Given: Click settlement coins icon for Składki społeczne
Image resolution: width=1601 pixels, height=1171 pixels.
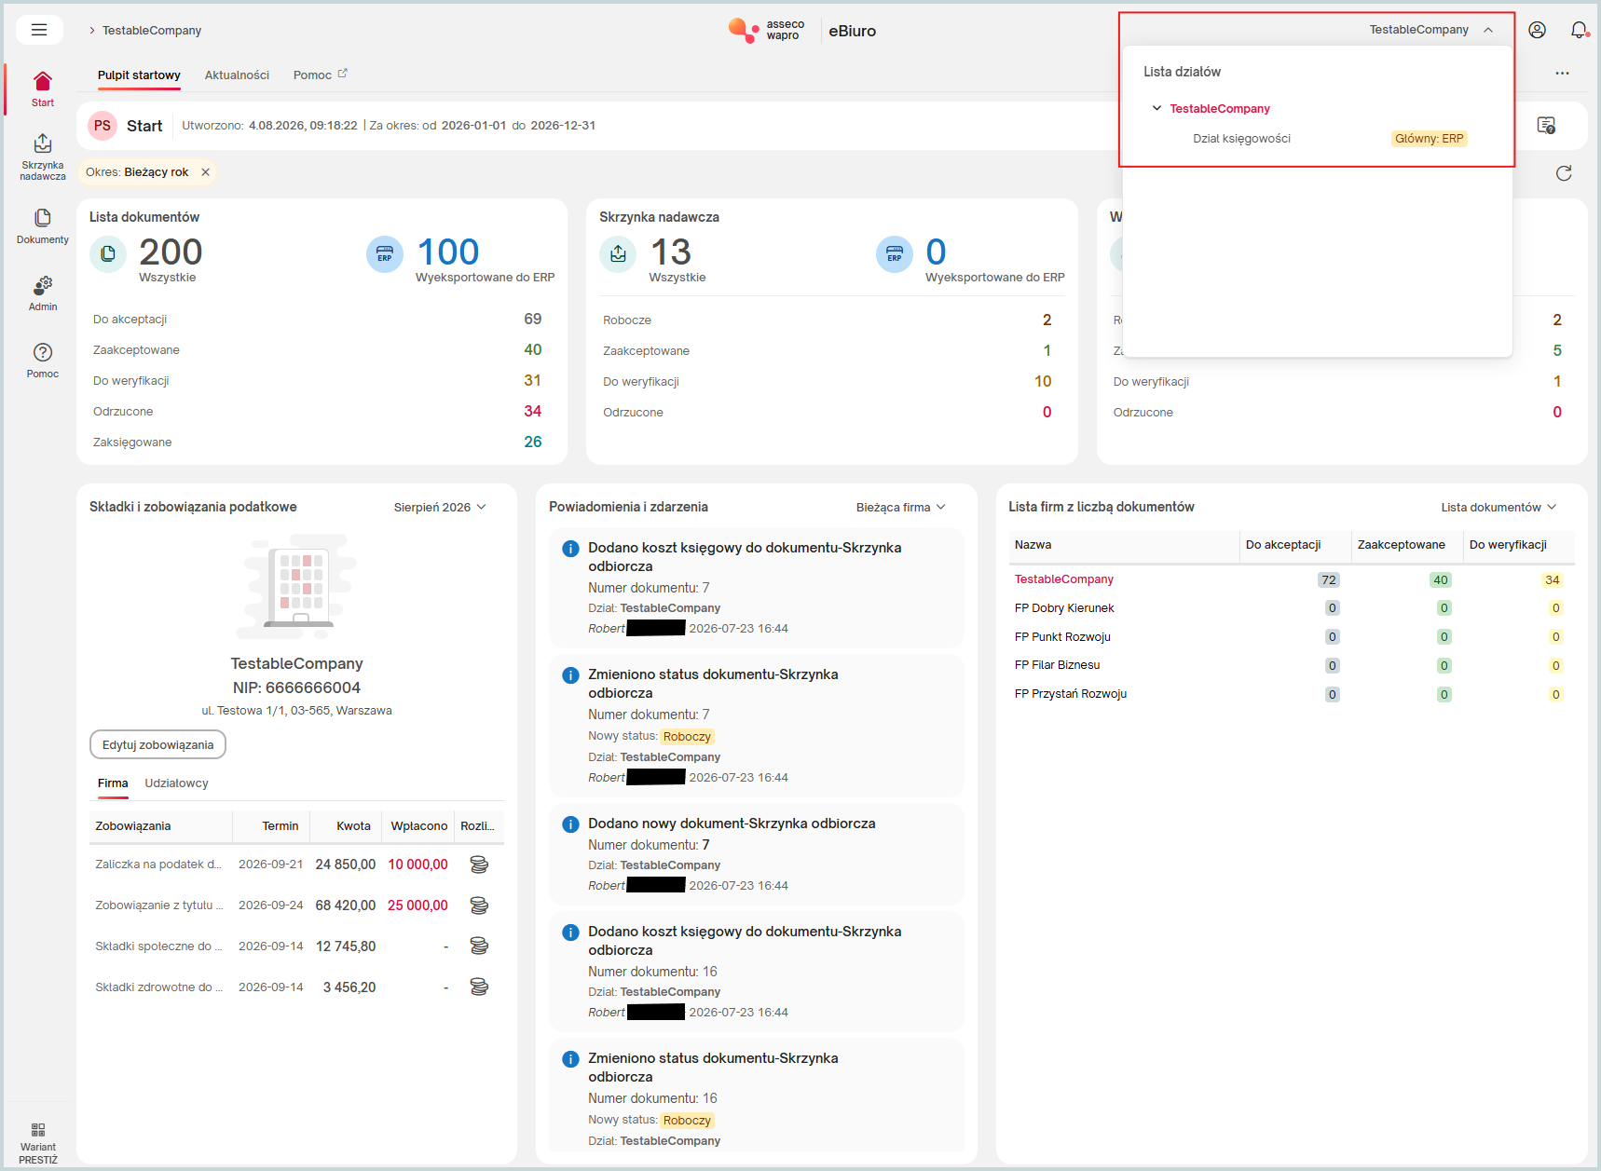Looking at the screenshot, I should [x=479, y=946].
